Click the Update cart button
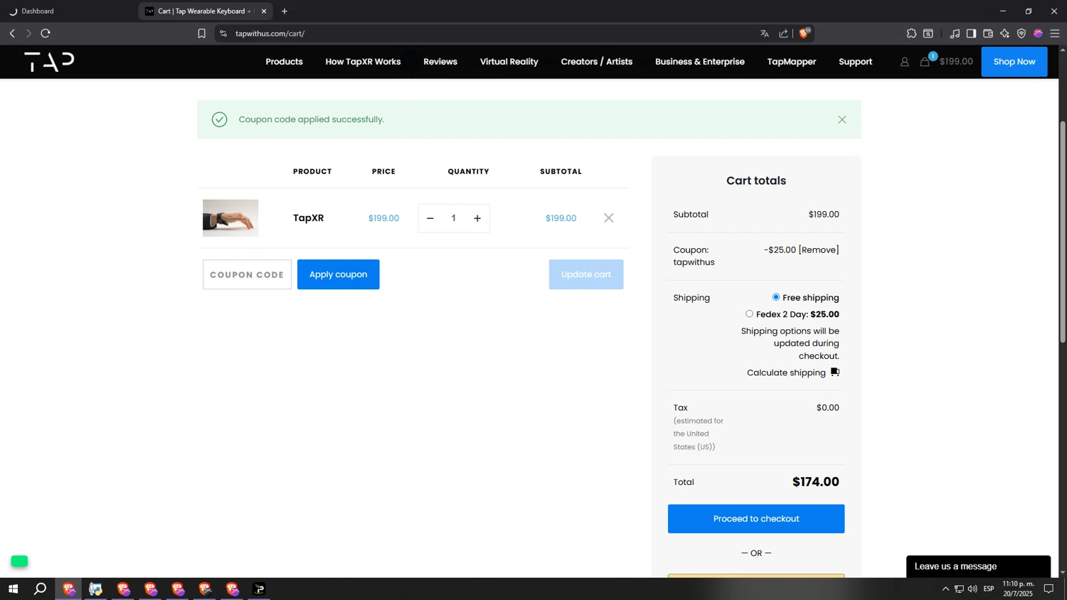Screen dimensions: 1067x600 click(585, 274)
